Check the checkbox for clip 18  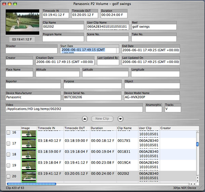click(x=8, y=154)
